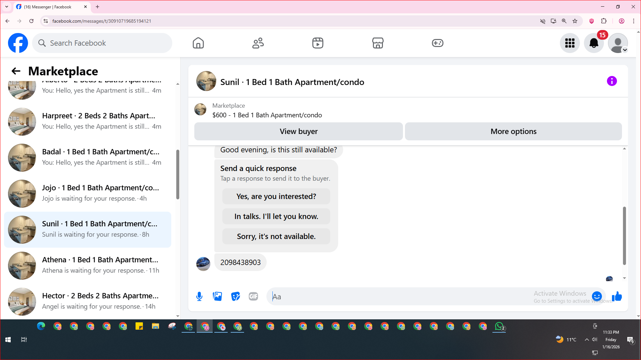Image resolution: width=641 pixels, height=360 pixels.
Task: Send quick response 'Sorry, it's not available.'
Action: click(276, 236)
